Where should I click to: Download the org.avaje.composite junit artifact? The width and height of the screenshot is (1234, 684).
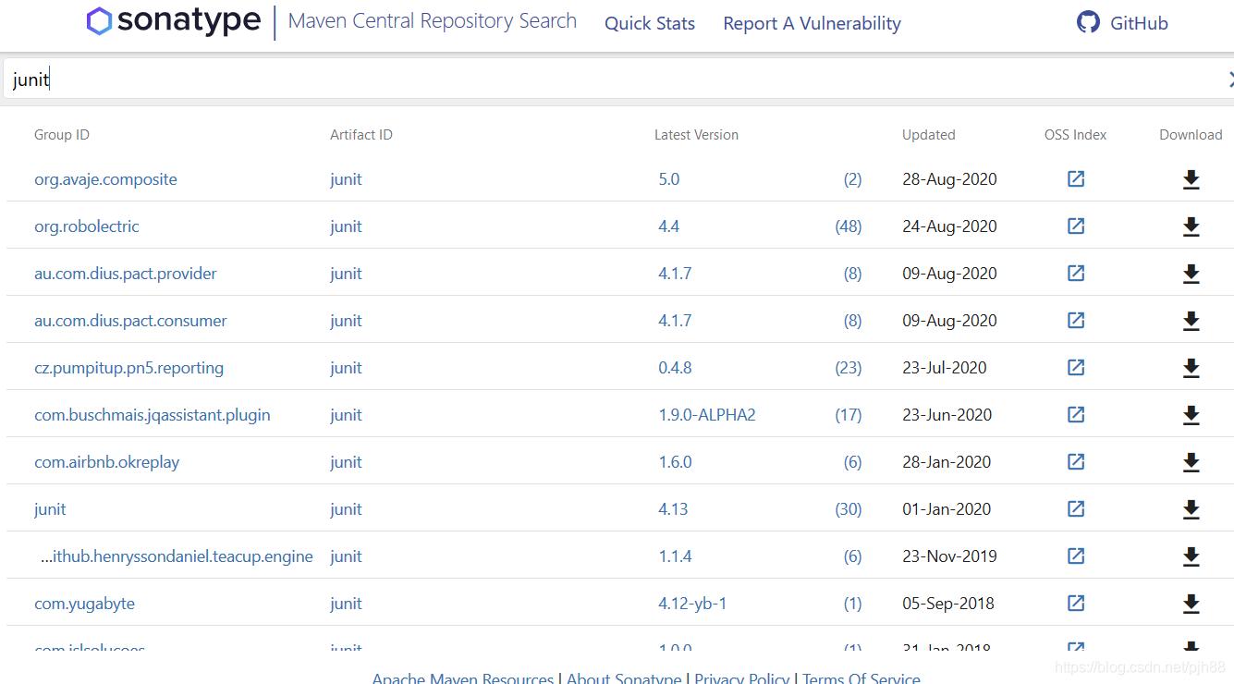(x=1191, y=179)
